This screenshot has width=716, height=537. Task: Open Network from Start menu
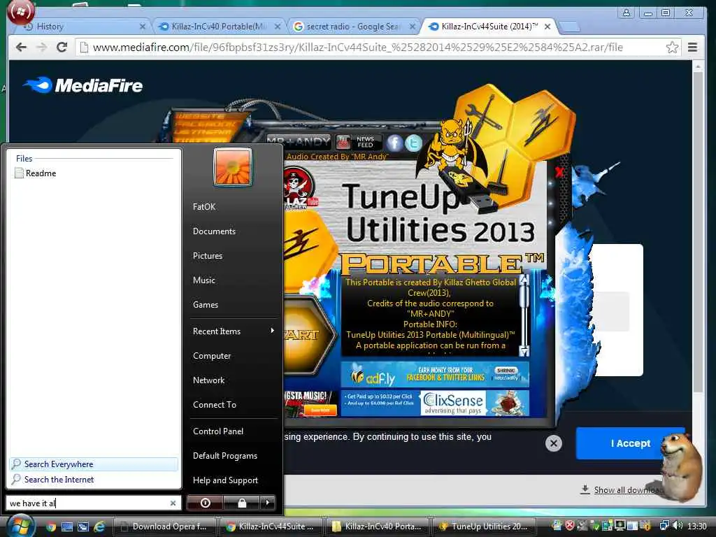coord(208,380)
